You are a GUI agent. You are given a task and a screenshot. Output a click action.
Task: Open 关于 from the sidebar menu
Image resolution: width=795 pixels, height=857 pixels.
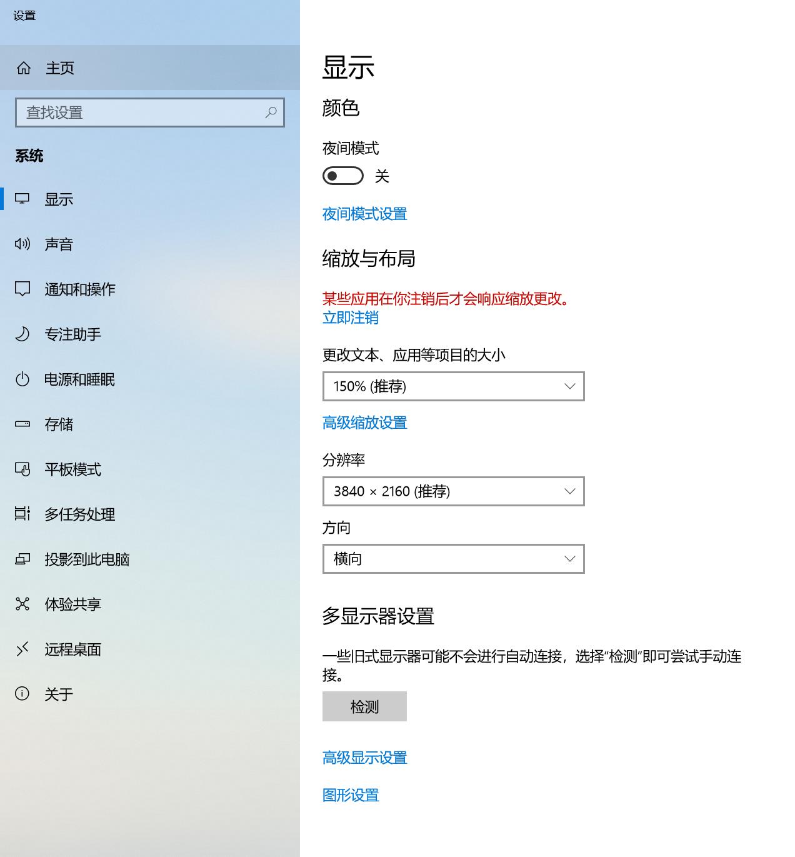click(59, 694)
